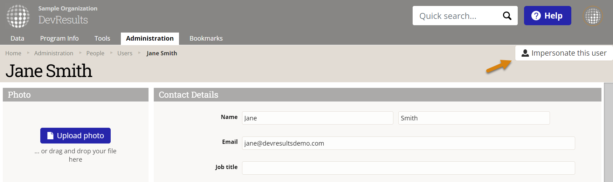The image size is (613, 182).
Task: Select the Administration tab
Action: pyautogui.click(x=150, y=38)
